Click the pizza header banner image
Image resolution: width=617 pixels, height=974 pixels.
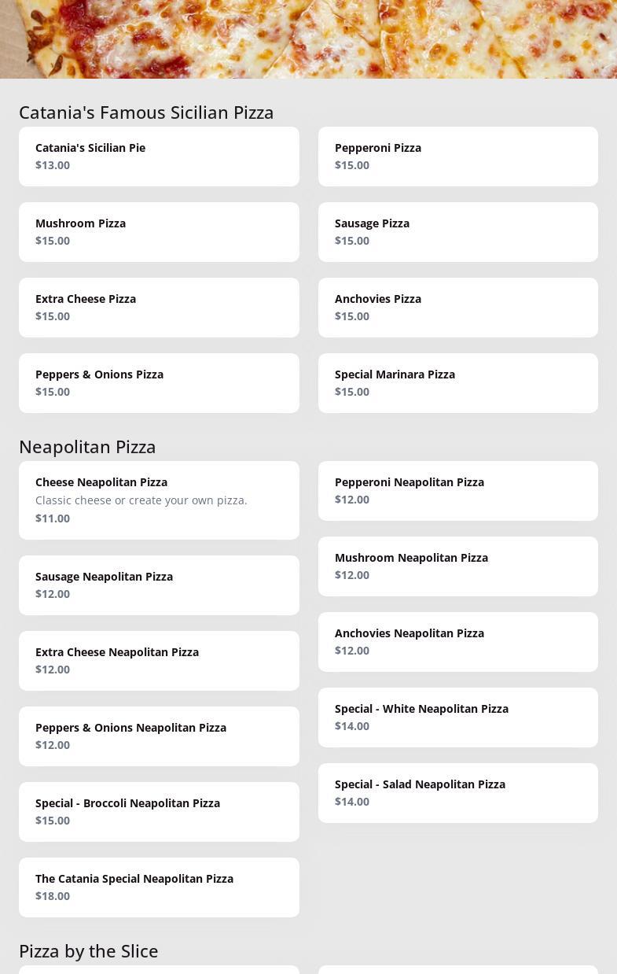pos(308,39)
